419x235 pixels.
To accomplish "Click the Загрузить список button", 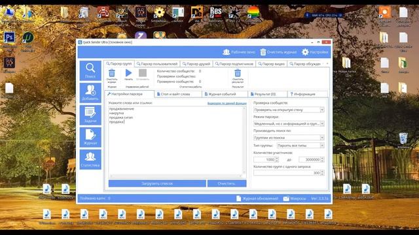I will [157, 183].
